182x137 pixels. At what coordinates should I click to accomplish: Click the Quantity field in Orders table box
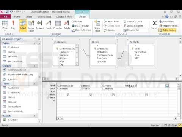click(x=102, y=62)
